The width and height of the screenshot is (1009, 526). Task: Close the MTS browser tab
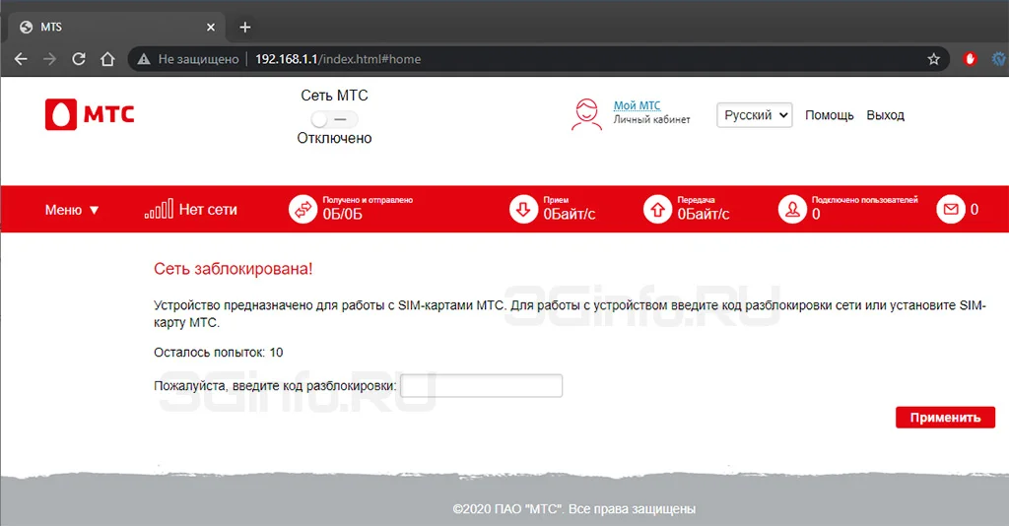[211, 27]
